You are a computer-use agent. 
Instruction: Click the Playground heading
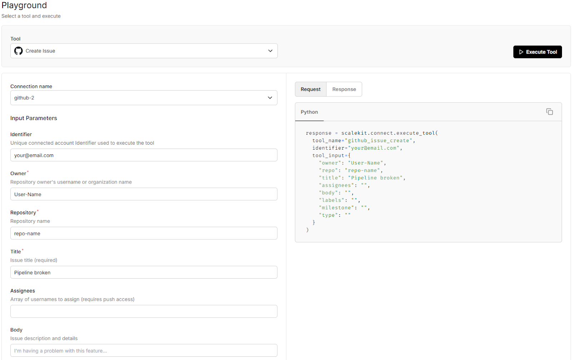24,5
